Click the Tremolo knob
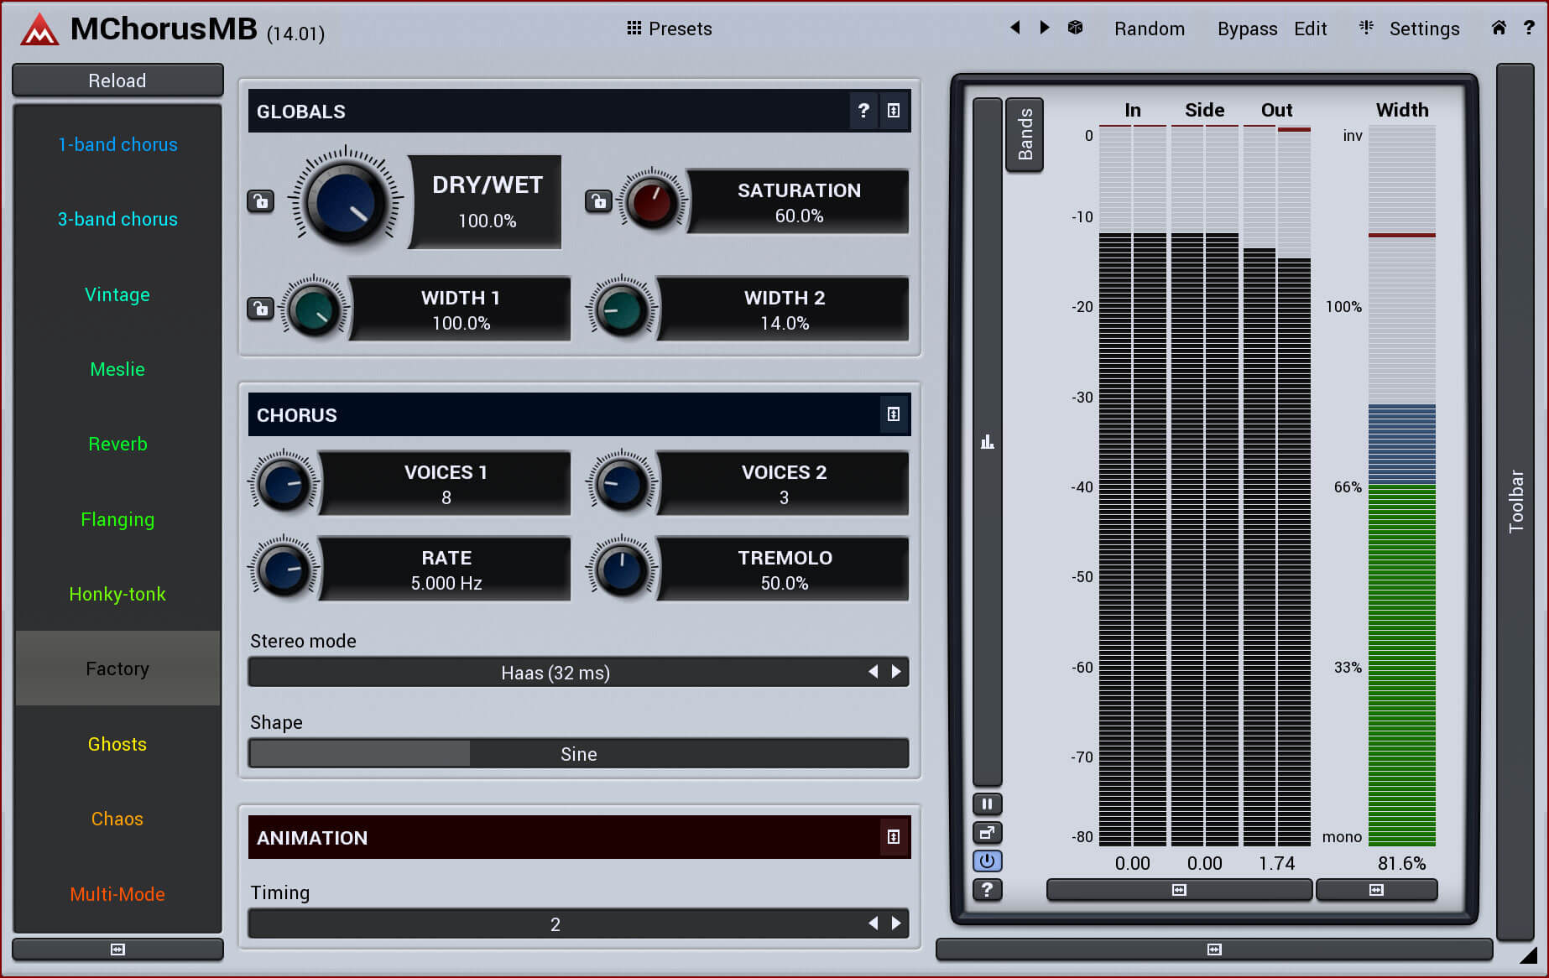This screenshot has height=978, width=1549. pos(622,569)
